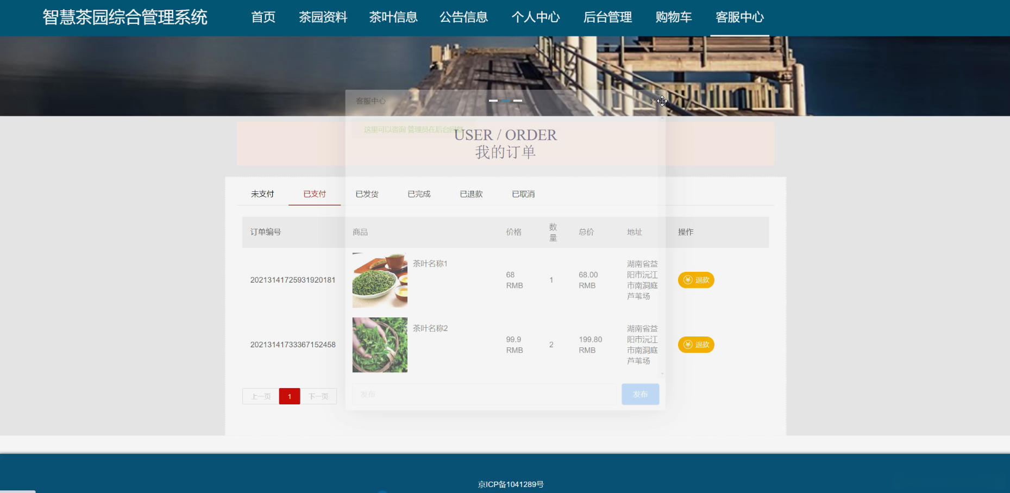
Task: Select page 1 in the pagination
Action: 290,396
